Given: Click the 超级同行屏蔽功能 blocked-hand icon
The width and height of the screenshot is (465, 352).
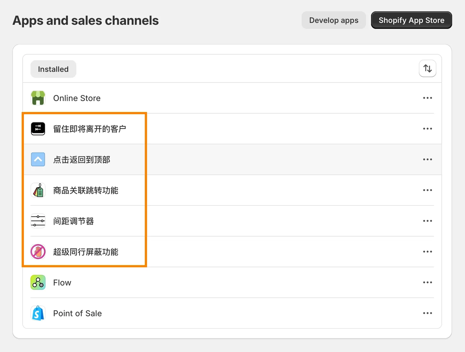Looking at the screenshot, I should 38,251.
